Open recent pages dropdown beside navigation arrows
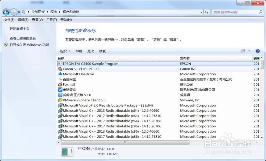266x161 pixels. pos(19,12)
